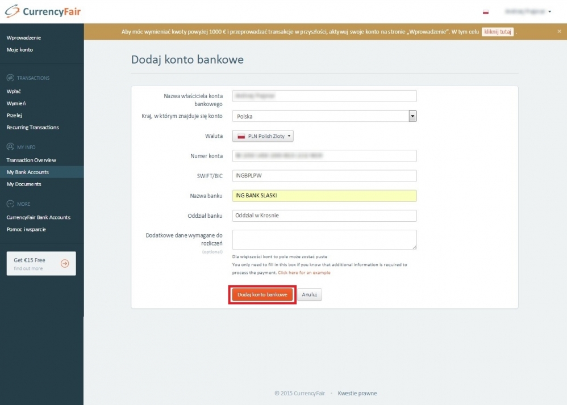Close the orange notification banner

559,32
